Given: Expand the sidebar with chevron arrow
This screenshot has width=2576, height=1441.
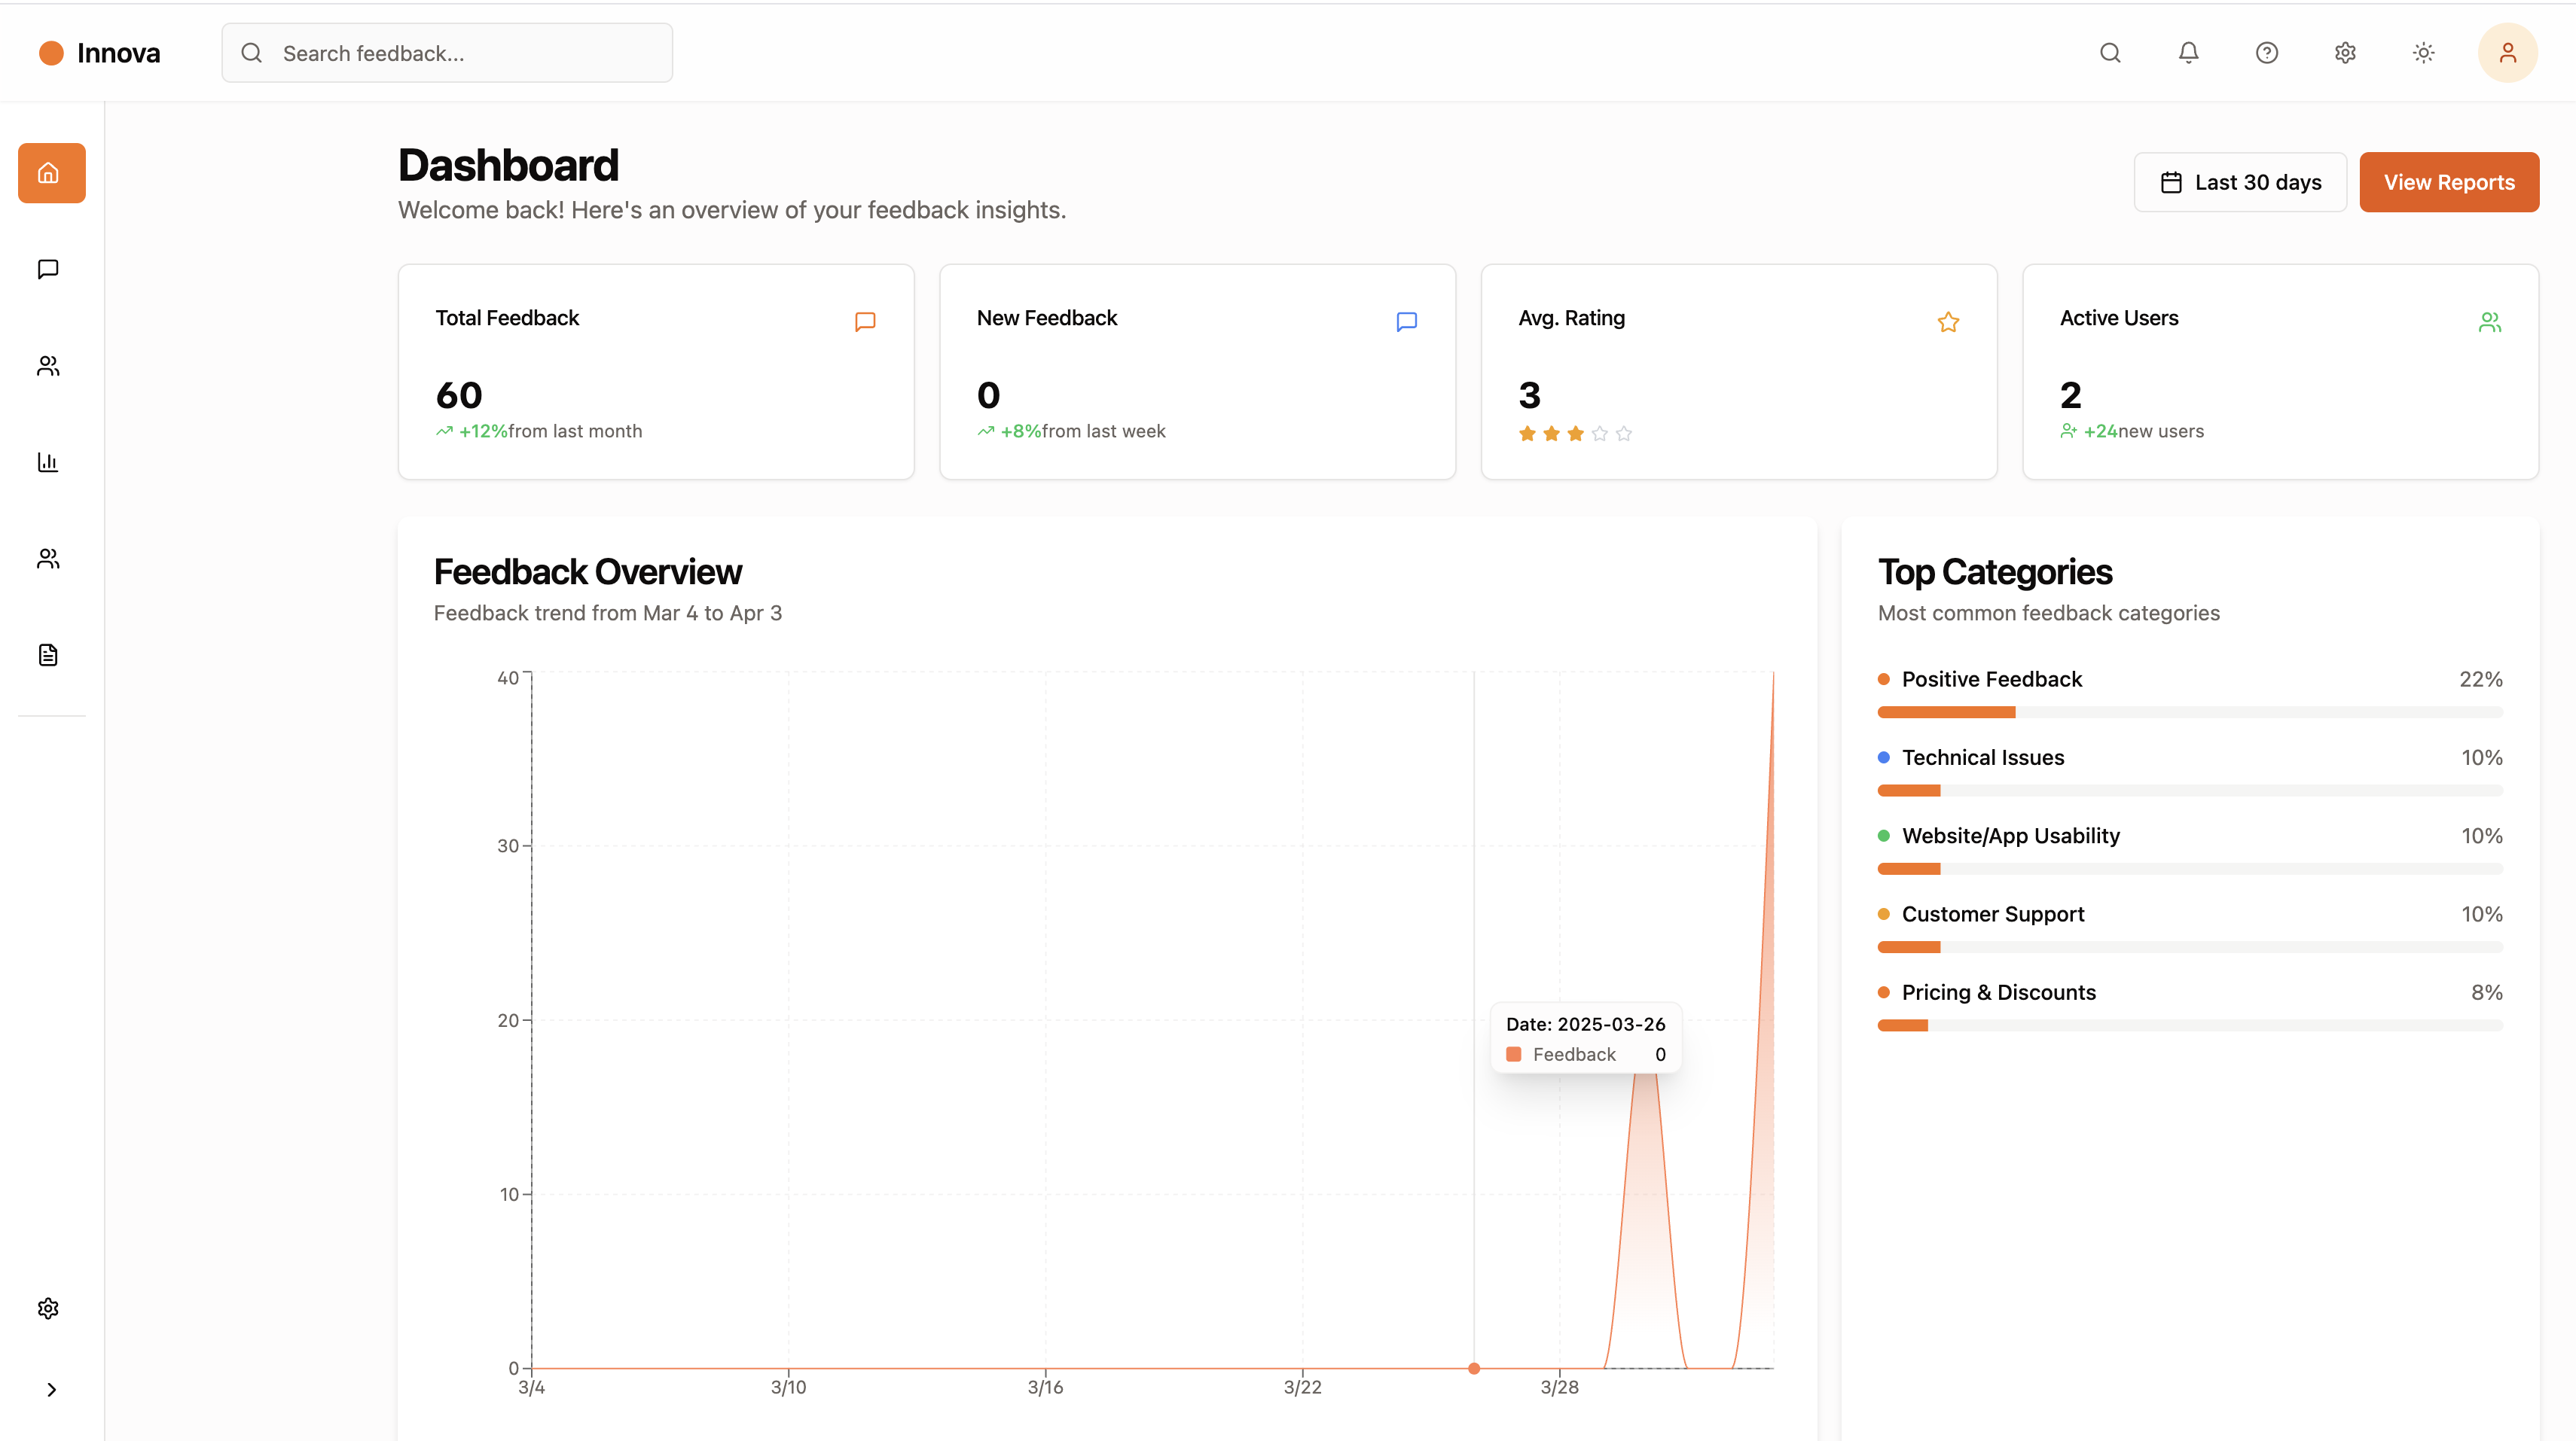Looking at the screenshot, I should (x=51, y=1389).
